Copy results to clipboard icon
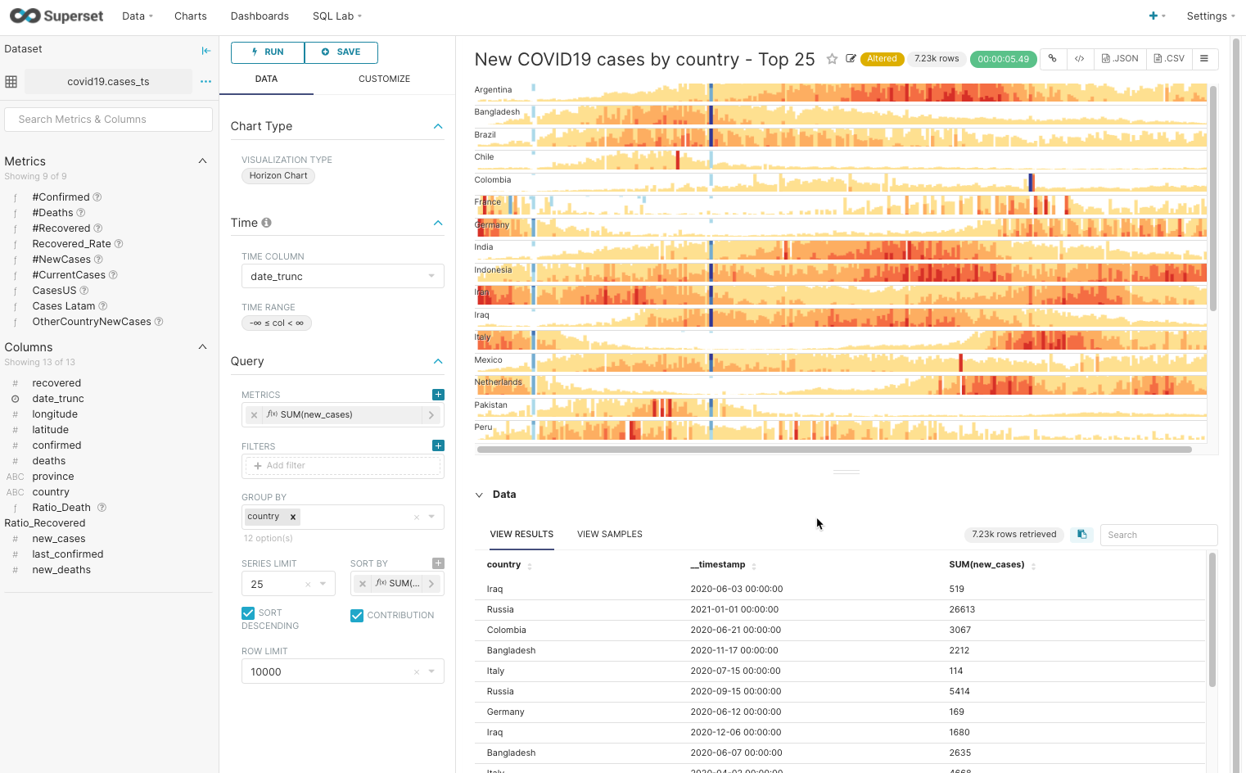Image resolution: width=1246 pixels, height=773 pixels. 1081,535
